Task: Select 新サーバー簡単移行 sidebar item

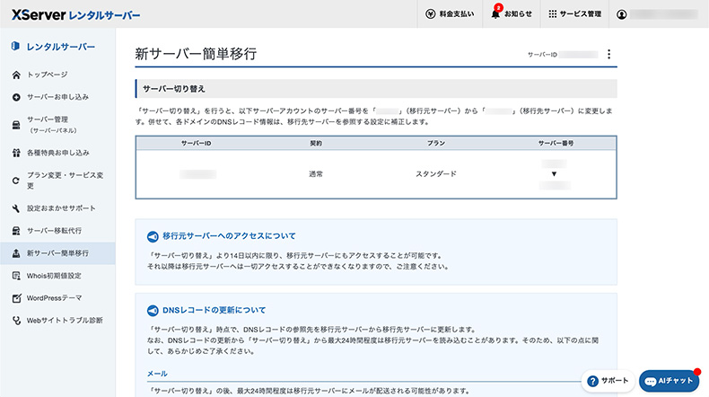Action: (57, 253)
